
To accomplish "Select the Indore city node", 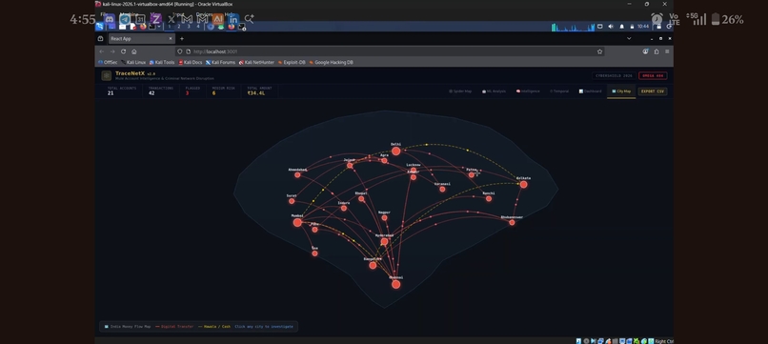I will (x=344, y=209).
